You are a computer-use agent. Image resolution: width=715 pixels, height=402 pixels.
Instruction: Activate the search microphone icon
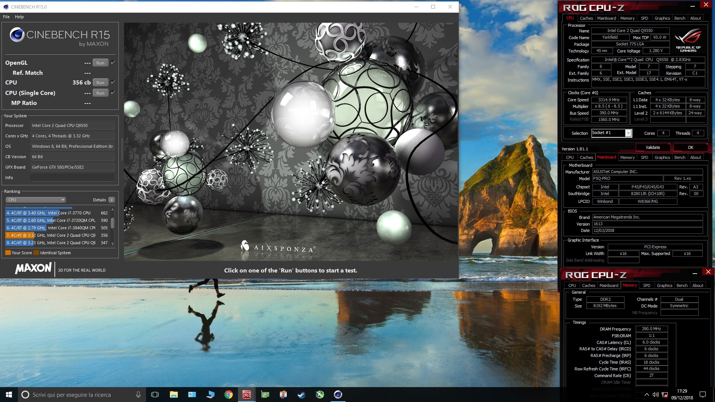[138, 395]
